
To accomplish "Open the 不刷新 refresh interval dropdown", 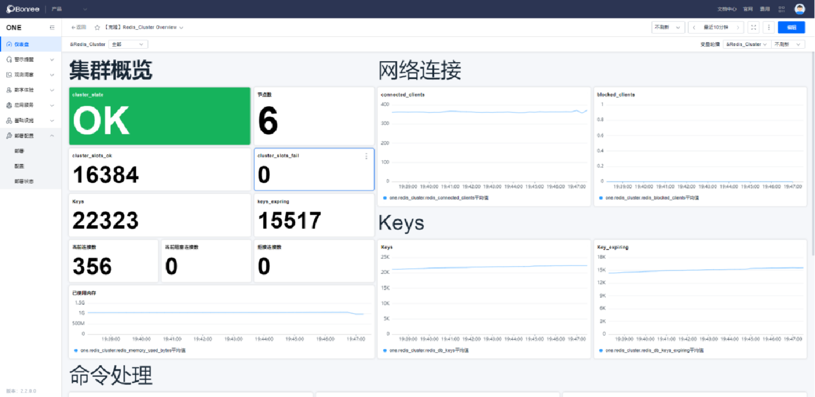I will (668, 27).
